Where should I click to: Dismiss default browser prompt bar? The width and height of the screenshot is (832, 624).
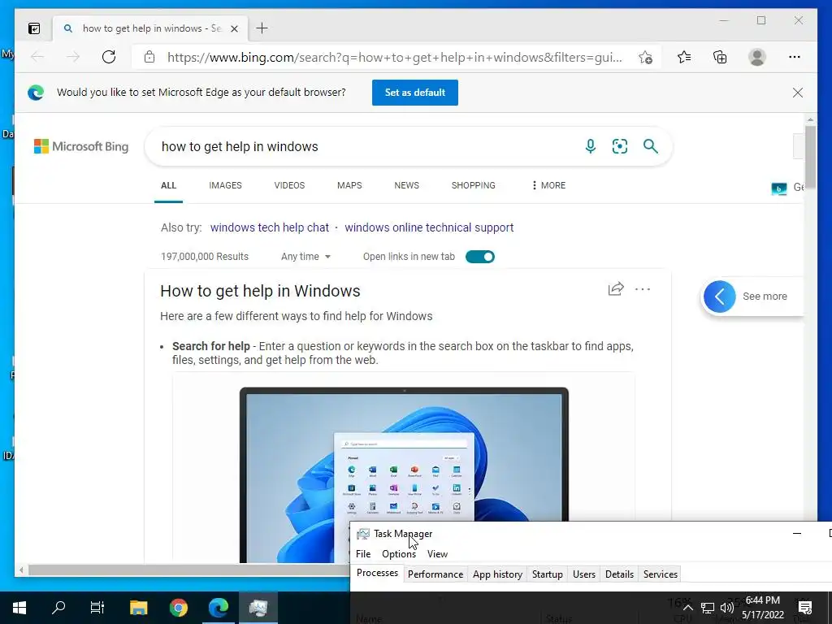pos(798,93)
